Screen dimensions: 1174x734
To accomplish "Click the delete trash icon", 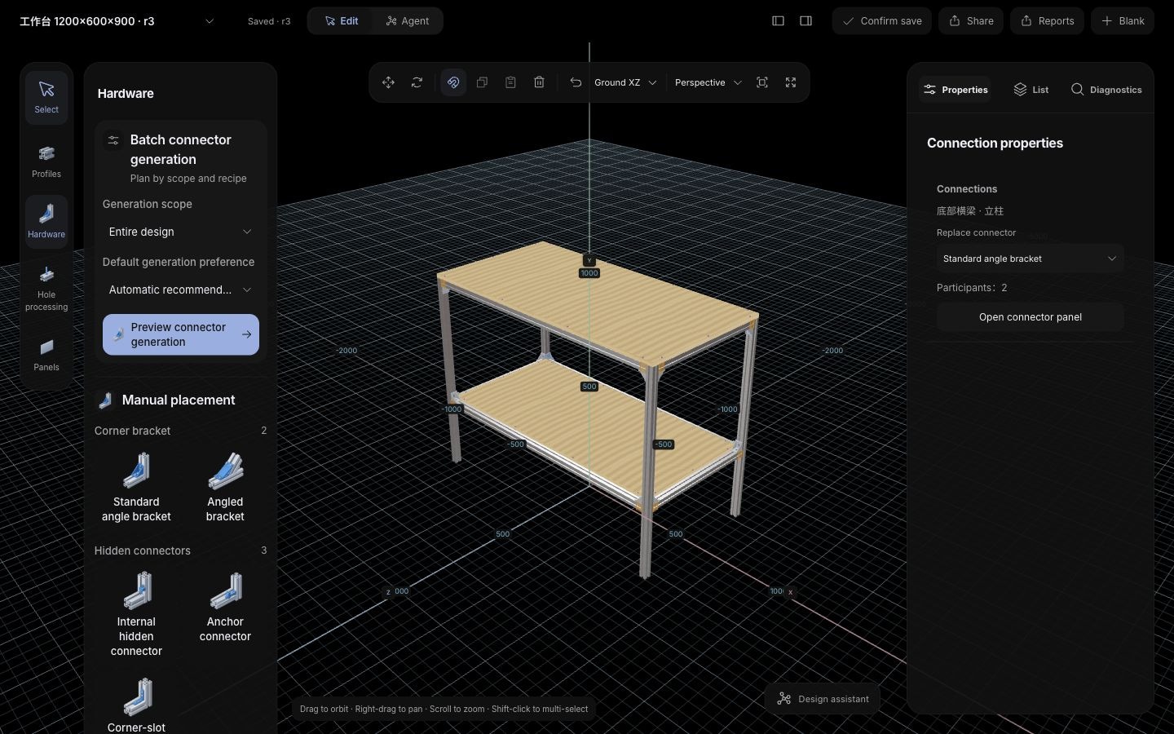I will [539, 82].
